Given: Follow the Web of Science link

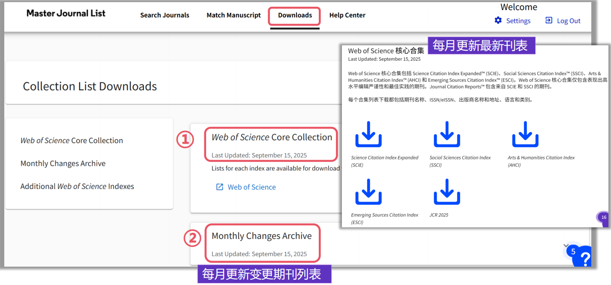Looking at the screenshot, I should tap(252, 187).
